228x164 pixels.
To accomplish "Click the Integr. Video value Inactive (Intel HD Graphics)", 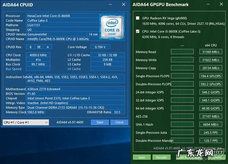I will (x=75, y=103).
